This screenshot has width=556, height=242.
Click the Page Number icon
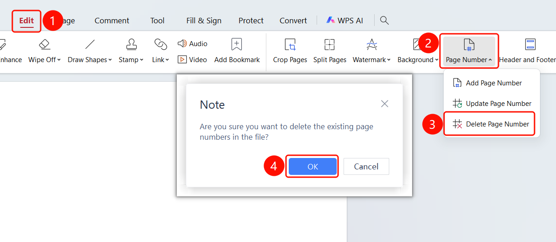tap(469, 44)
